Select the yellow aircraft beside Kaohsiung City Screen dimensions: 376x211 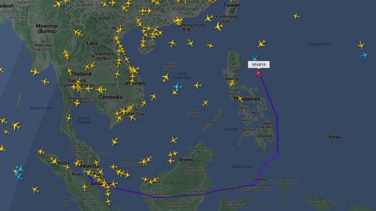pos(209,18)
